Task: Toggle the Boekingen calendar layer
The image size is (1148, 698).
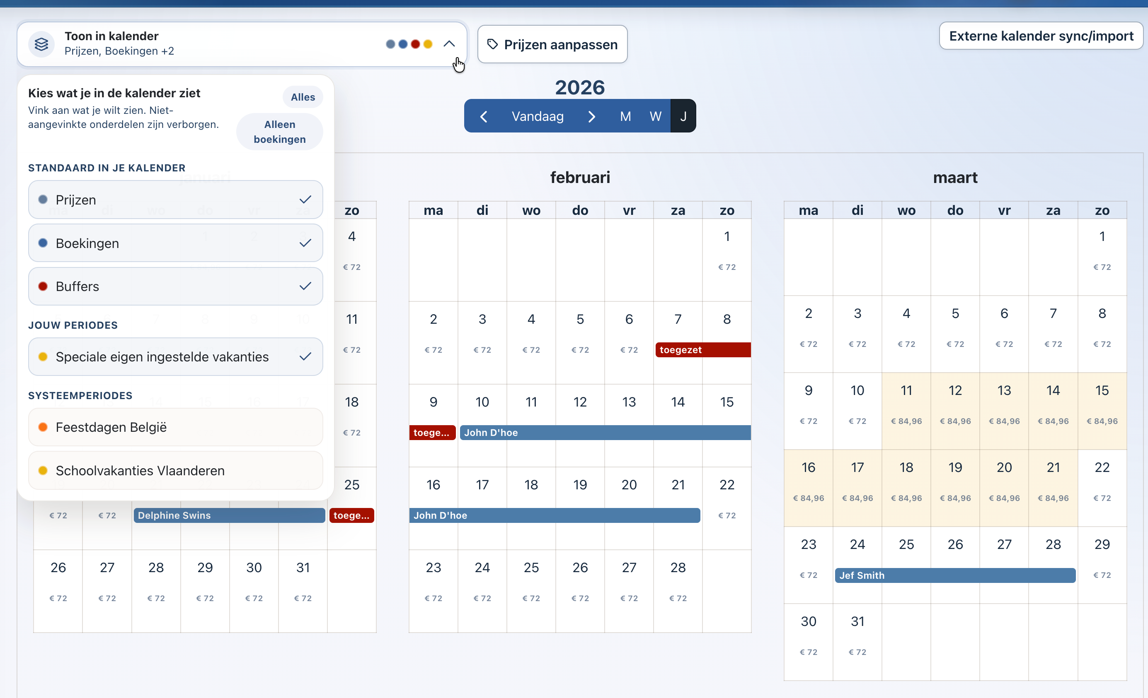Action: click(176, 243)
